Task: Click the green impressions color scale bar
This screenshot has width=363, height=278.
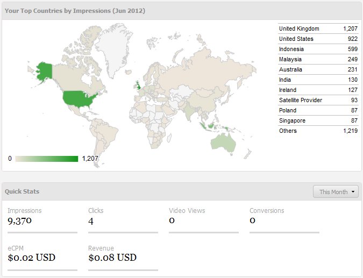Action: [x=47, y=159]
